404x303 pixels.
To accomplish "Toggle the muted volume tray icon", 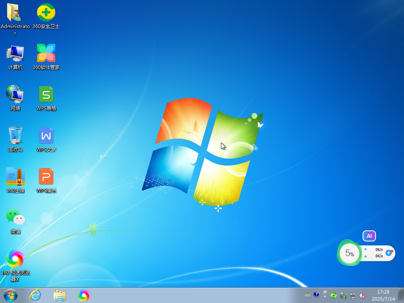I will pyautogui.click(x=362, y=296).
